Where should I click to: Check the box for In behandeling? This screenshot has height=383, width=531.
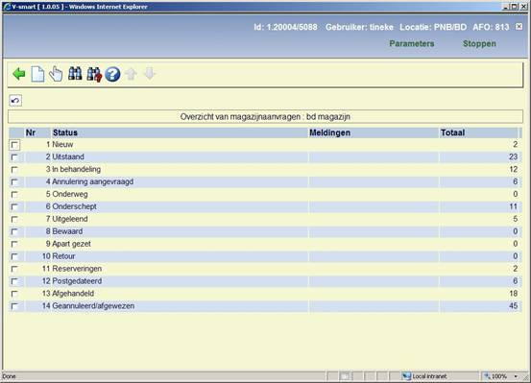(x=14, y=170)
